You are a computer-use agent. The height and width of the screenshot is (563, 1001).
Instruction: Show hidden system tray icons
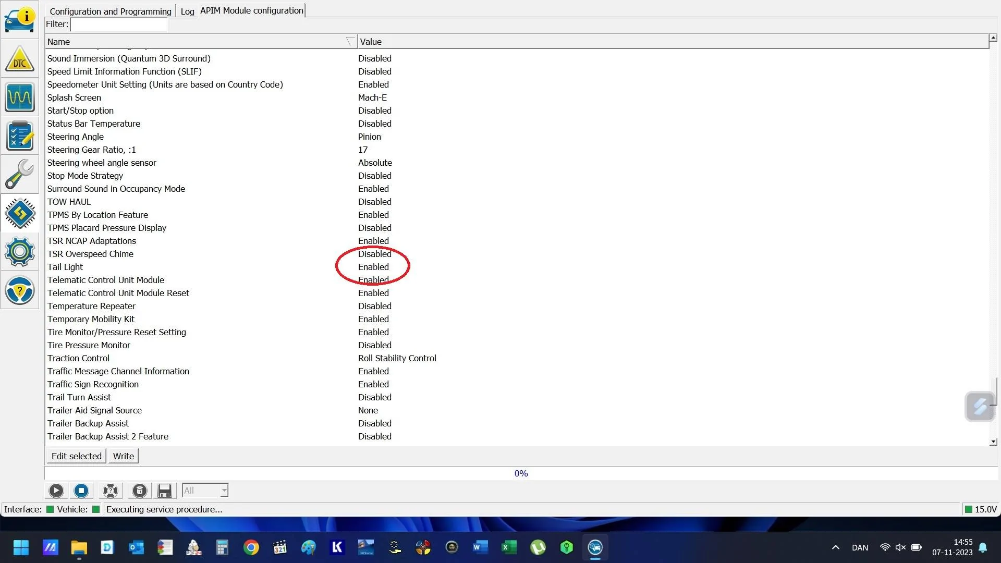click(x=835, y=547)
